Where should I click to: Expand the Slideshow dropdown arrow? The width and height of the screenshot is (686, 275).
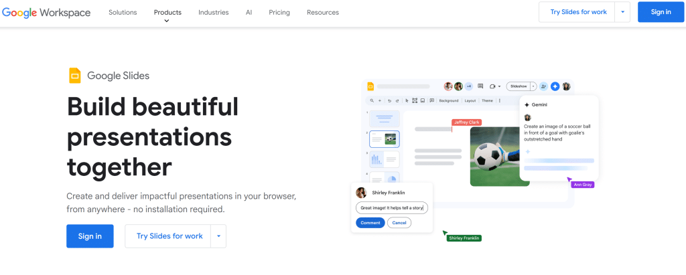[533, 86]
